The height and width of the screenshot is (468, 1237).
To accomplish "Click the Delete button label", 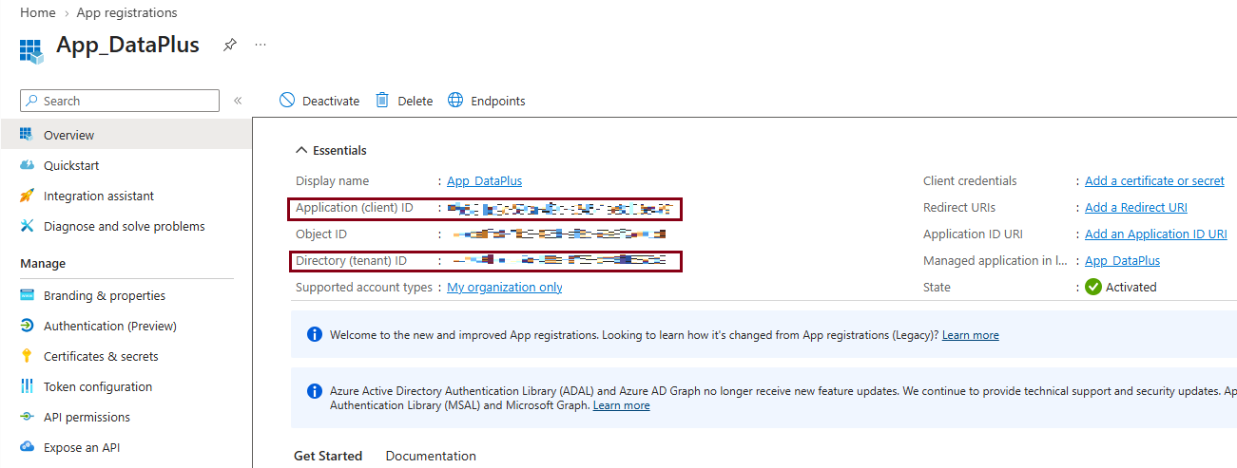I will coord(415,101).
